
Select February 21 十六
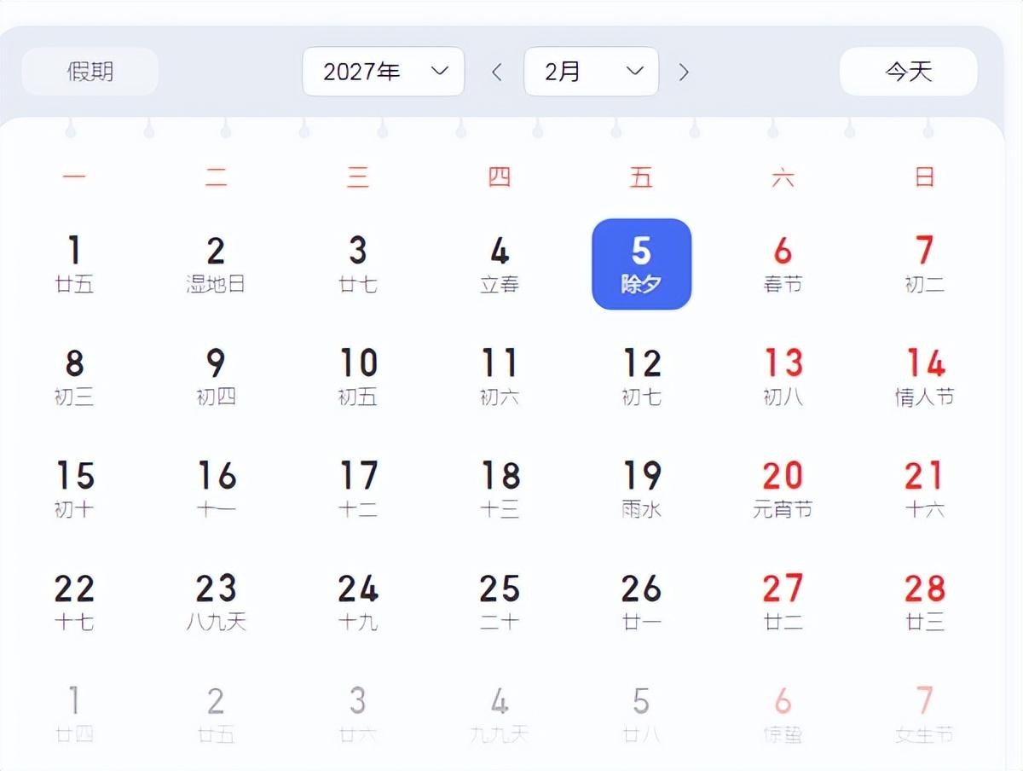point(925,490)
